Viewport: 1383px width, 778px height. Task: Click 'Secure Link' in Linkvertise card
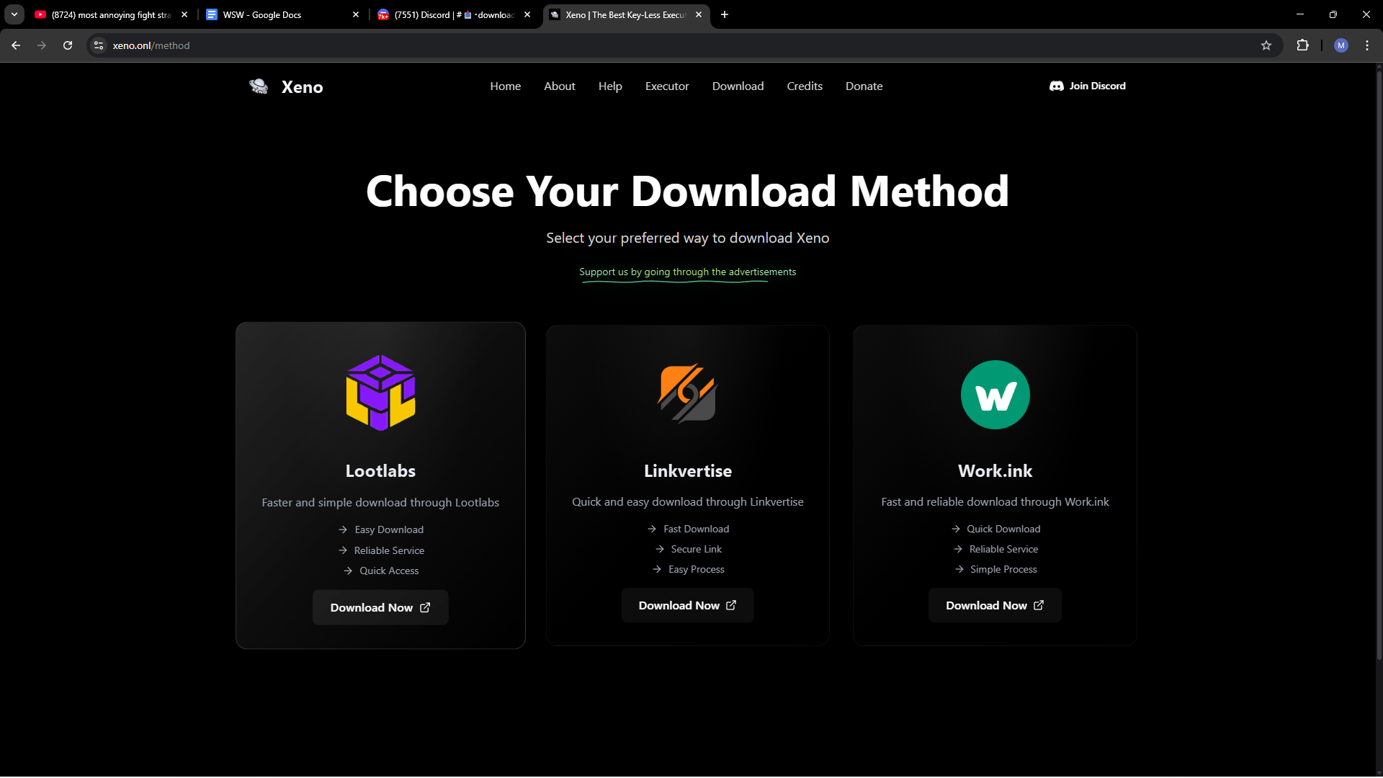tap(696, 549)
